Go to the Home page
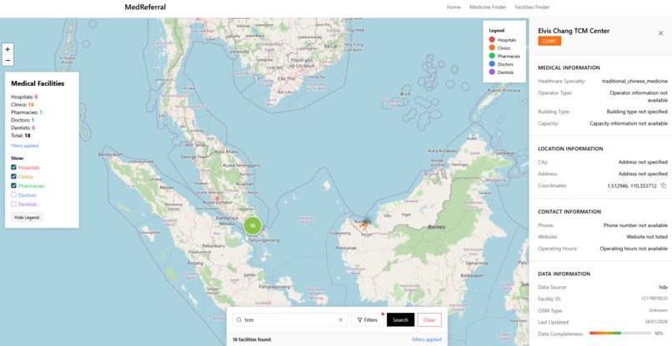This screenshot has width=672, height=346. [454, 7]
